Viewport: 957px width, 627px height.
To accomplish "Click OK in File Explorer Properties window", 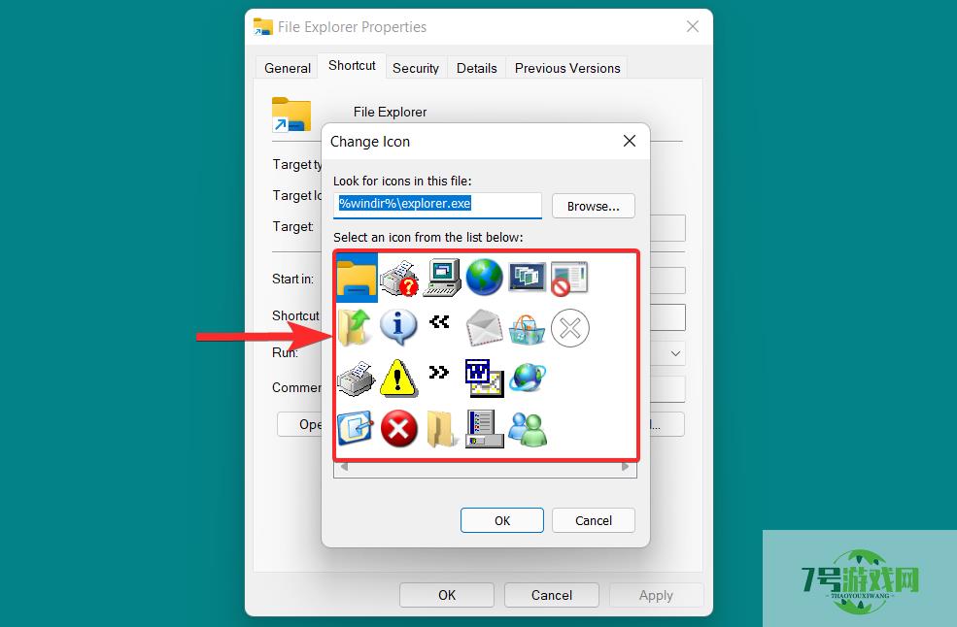I will coord(447,595).
